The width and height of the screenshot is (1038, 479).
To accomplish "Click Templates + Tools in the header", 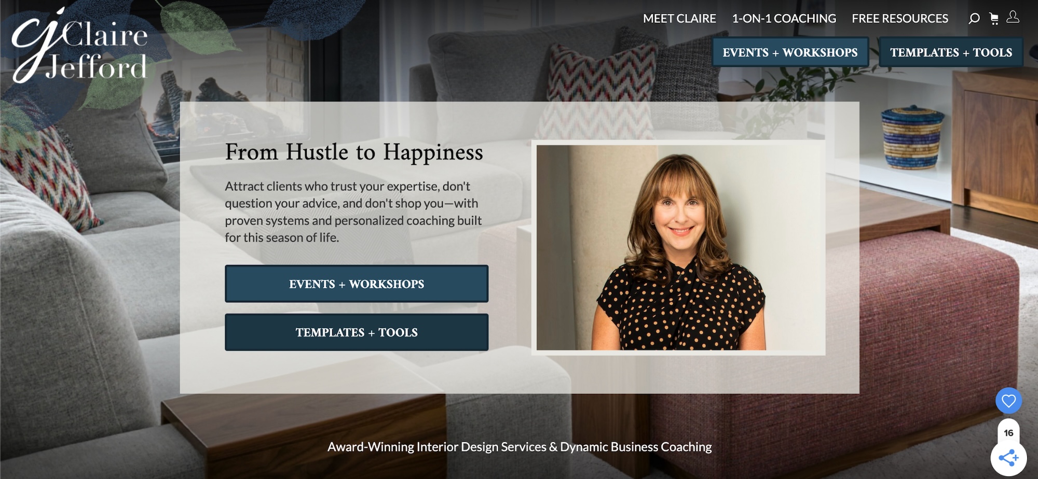I will point(951,52).
